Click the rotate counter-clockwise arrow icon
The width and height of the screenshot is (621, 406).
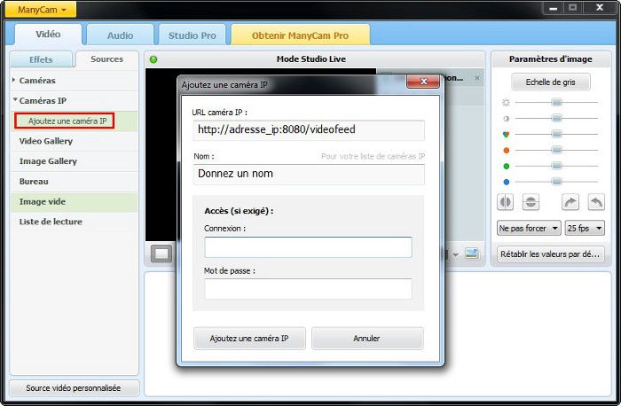click(x=595, y=202)
